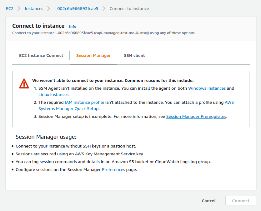
Task: Follow the IAM instance profile link
Action: point(84,103)
